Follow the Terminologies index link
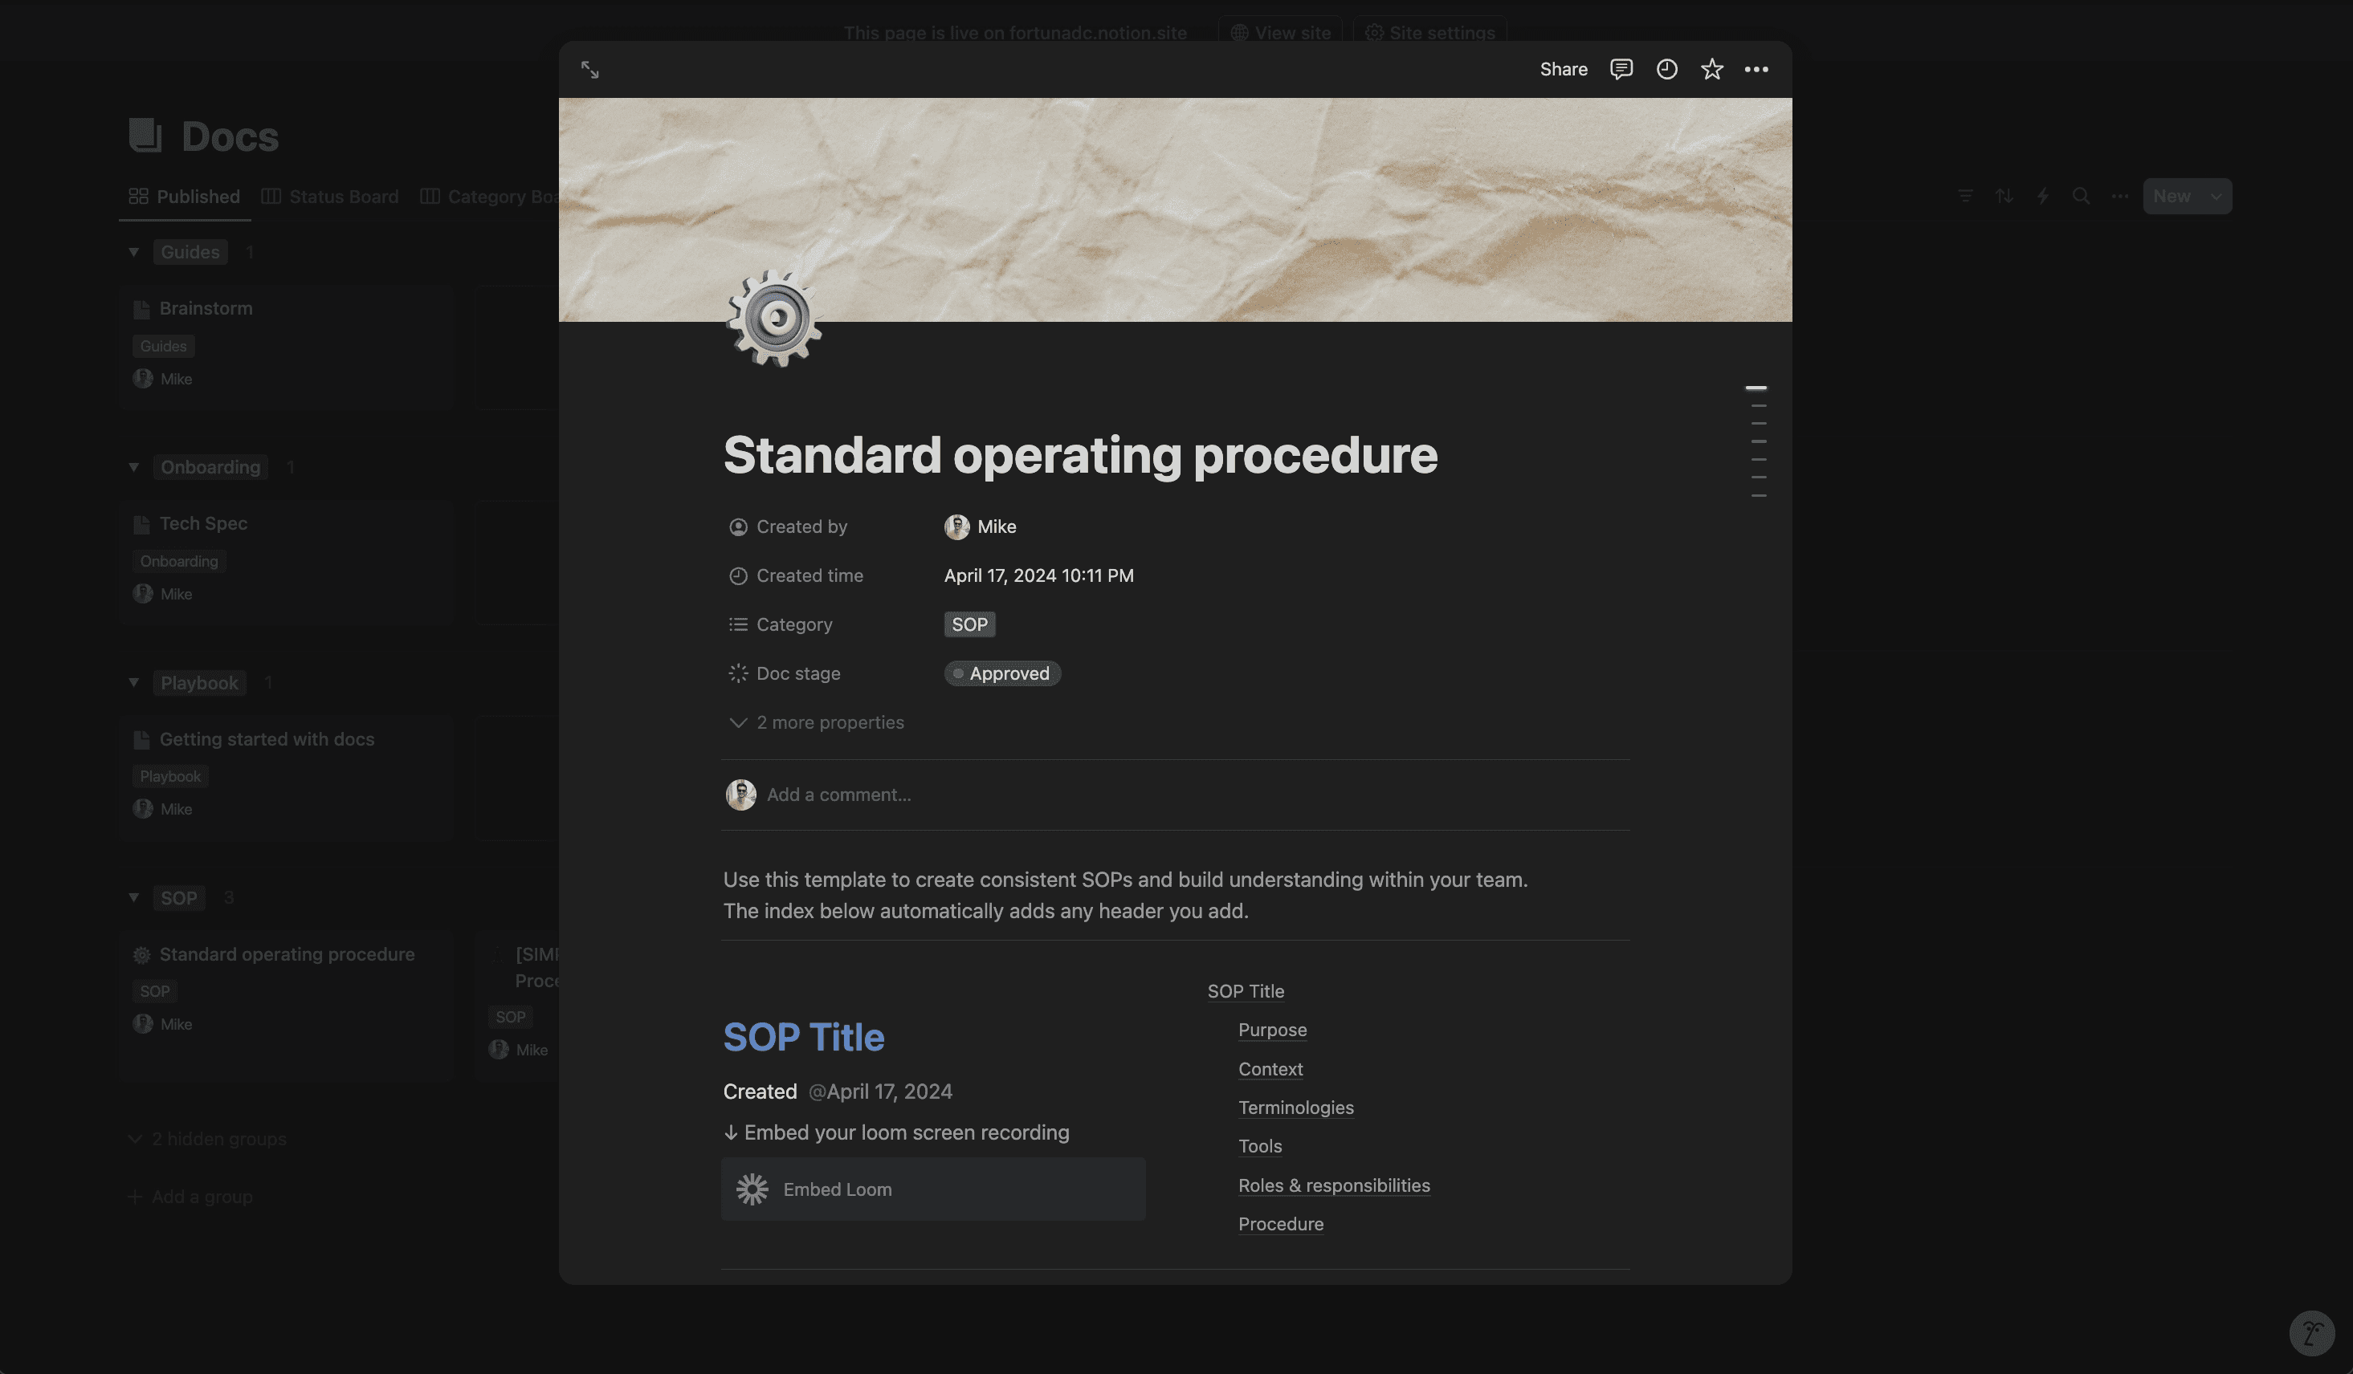Image resolution: width=2353 pixels, height=1374 pixels. [x=1295, y=1108]
